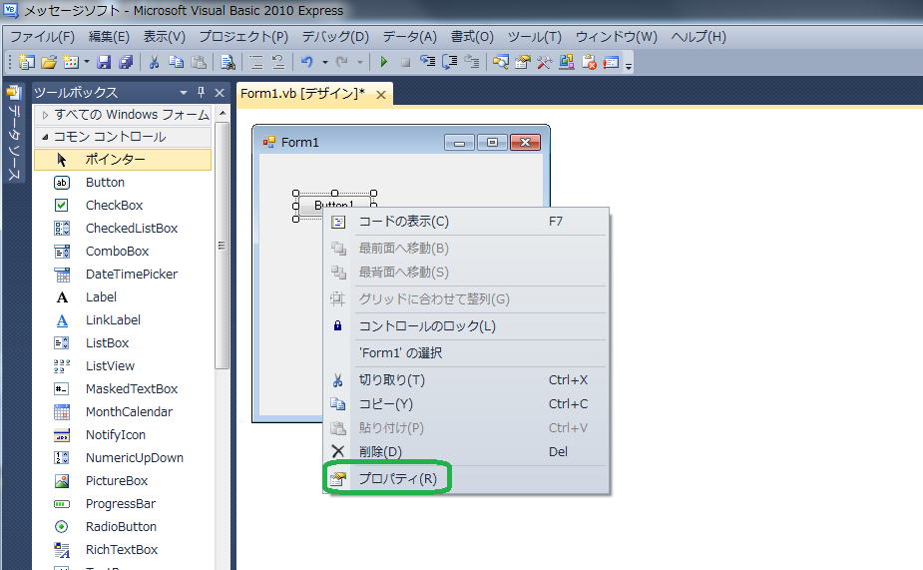Open the toolbar options overflow arrow
Screen dimensions: 923x570
pyautogui.click(x=628, y=65)
